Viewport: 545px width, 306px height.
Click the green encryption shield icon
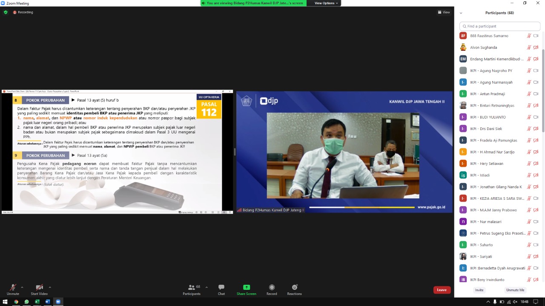[6, 12]
